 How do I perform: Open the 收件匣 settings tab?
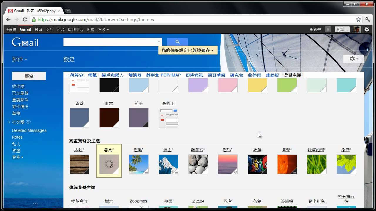coord(254,75)
